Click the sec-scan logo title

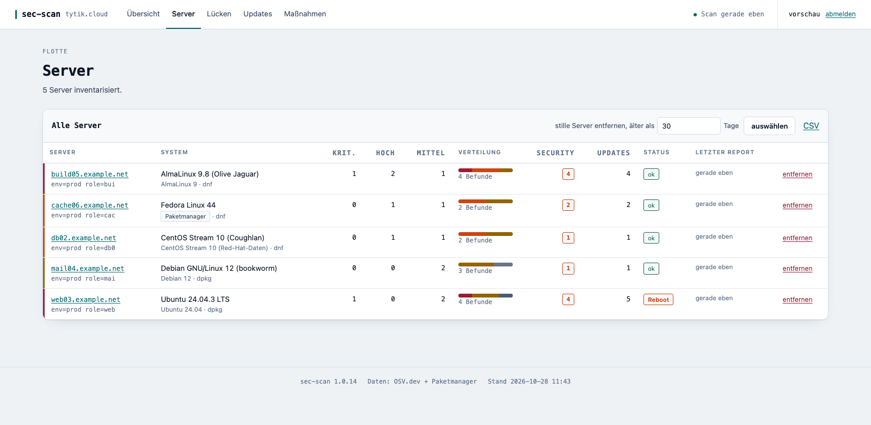(41, 14)
